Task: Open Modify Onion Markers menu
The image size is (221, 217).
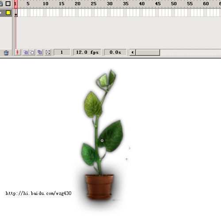Action: [x=48, y=52]
